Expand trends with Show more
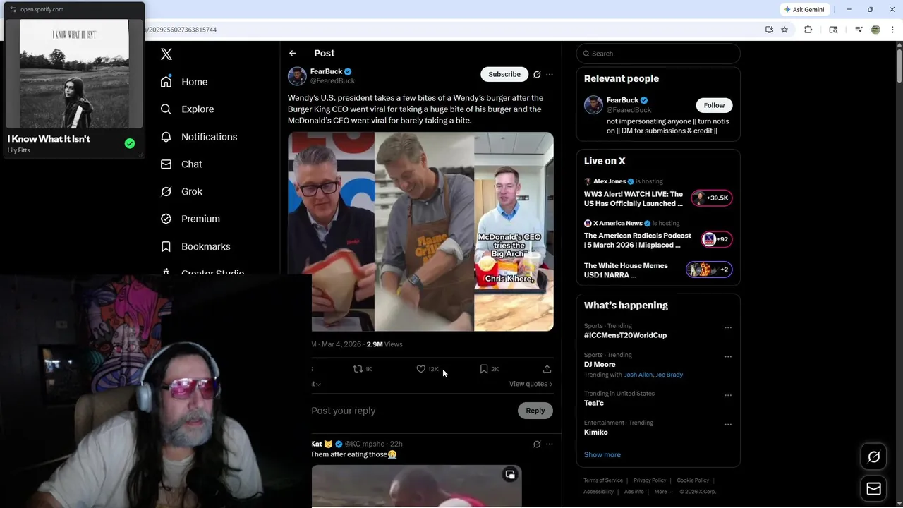The image size is (903, 508). click(602, 455)
